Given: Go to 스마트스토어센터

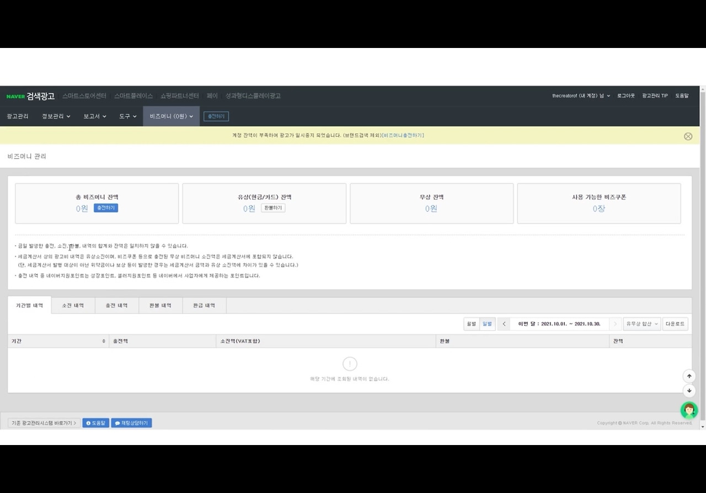Looking at the screenshot, I should tap(84, 96).
